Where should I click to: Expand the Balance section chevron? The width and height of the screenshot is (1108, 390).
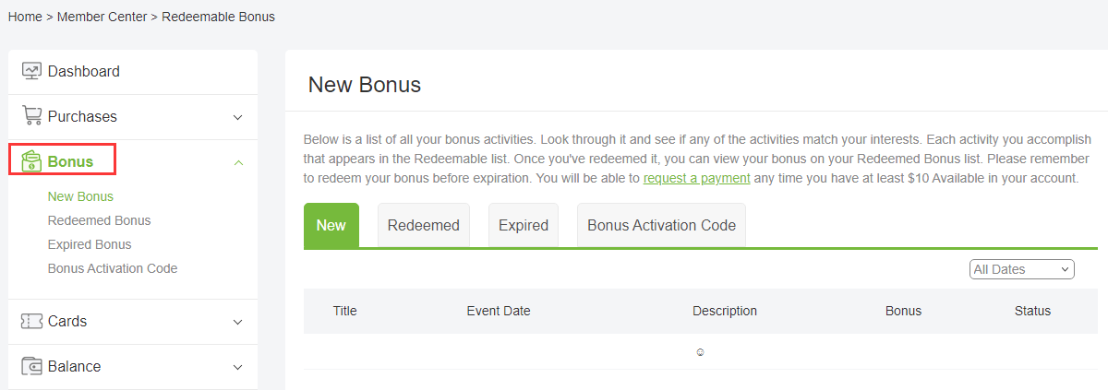point(237,367)
